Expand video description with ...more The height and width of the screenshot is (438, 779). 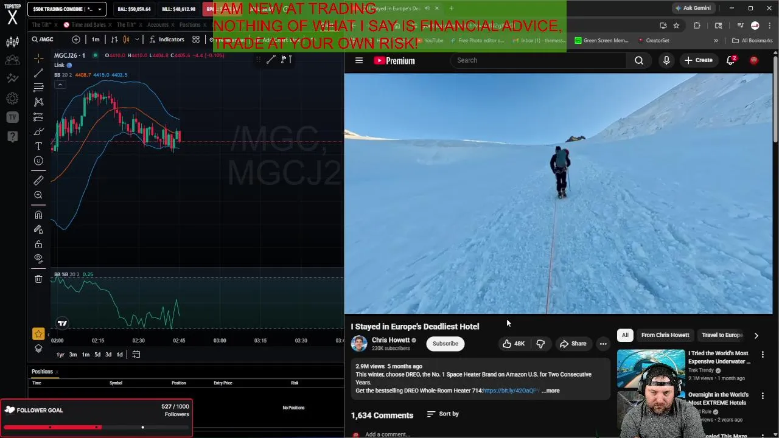pyautogui.click(x=551, y=391)
